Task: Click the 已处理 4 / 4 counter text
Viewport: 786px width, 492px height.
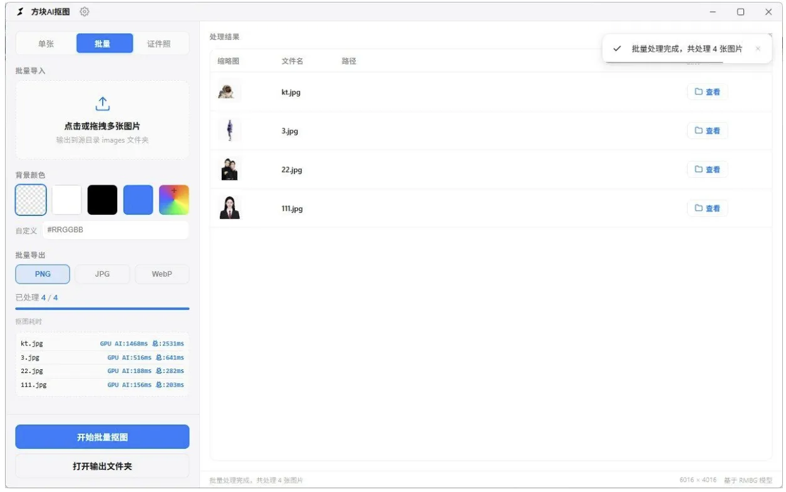Action: click(x=37, y=297)
